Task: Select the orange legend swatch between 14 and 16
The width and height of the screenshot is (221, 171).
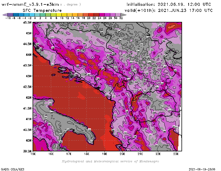Action: click(x=75, y=15)
